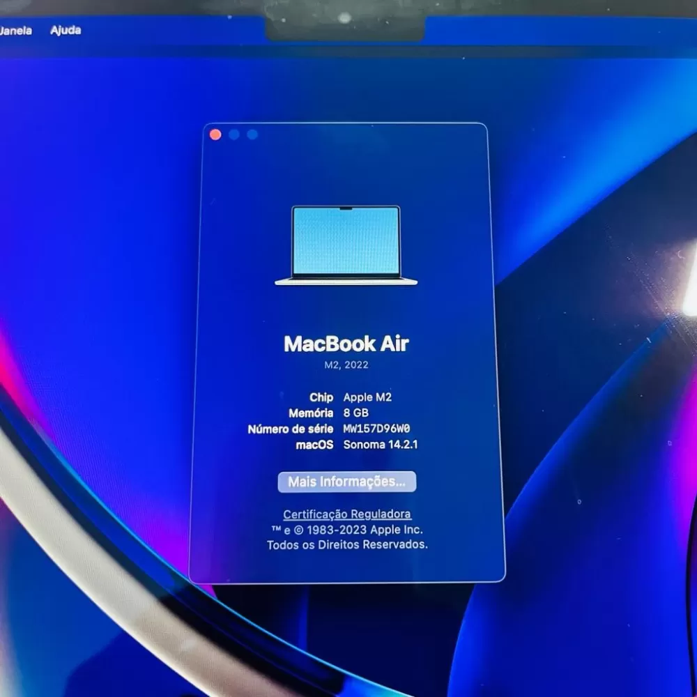Open the Janela menu
Image resolution: width=697 pixels, height=697 pixels.
[x=15, y=31]
